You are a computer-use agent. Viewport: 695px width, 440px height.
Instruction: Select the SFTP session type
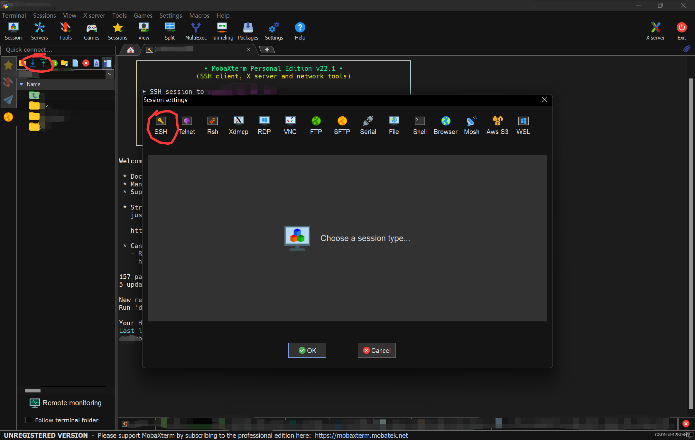pyautogui.click(x=342, y=126)
